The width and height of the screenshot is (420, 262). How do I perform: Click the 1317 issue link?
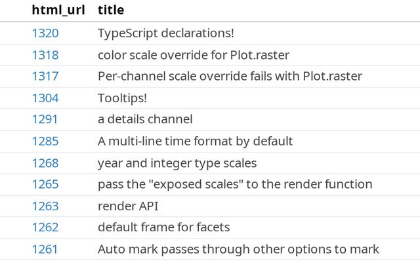pyautogui.click(x=45, y=76)
